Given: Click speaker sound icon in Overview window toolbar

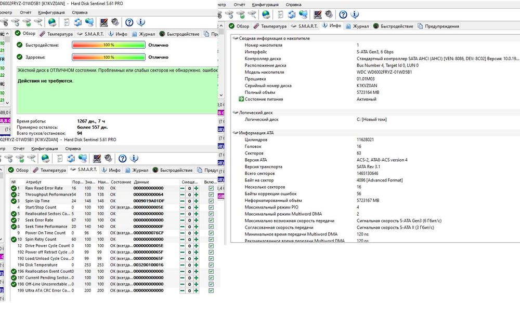Looking at the screenshot, I should (115, 22).
